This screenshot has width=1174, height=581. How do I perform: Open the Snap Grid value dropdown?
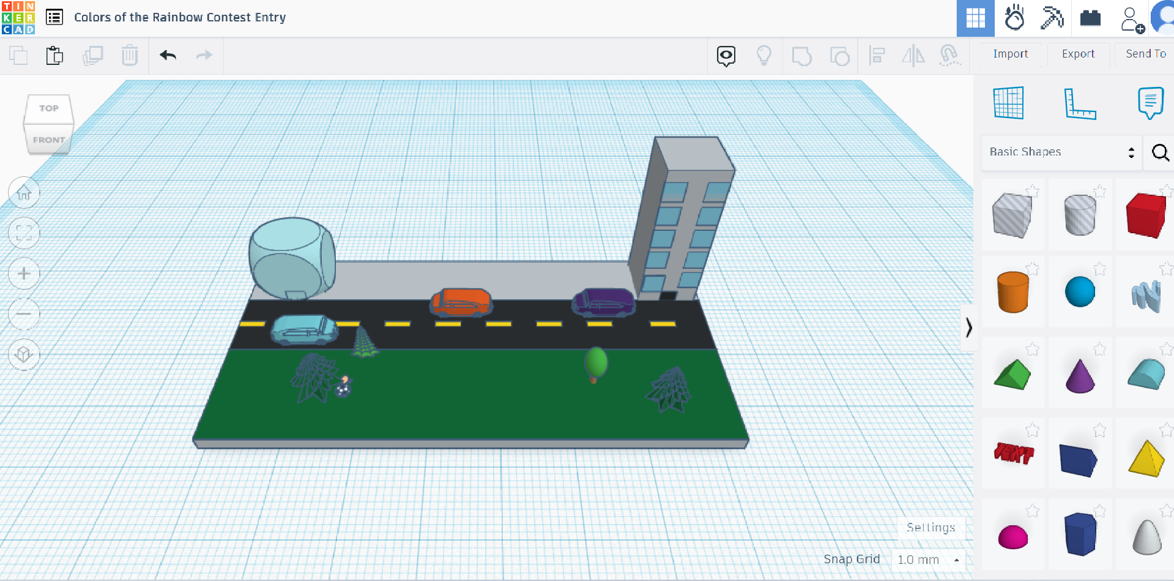[x=928, y=559]
